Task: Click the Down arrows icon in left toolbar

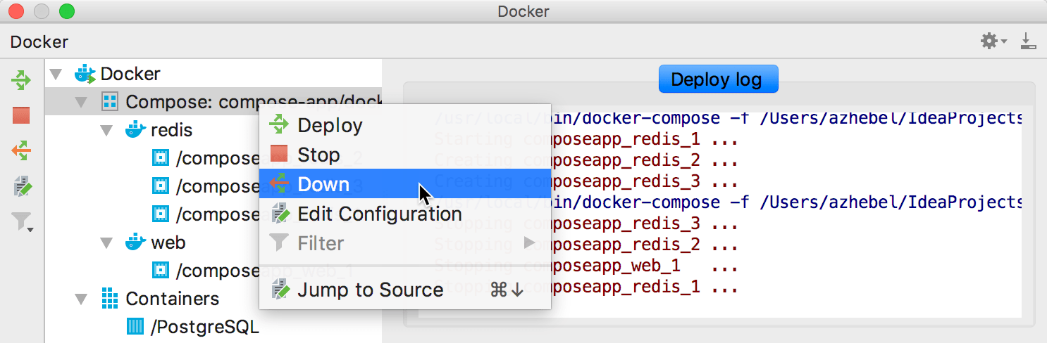Action: [21, 150]
